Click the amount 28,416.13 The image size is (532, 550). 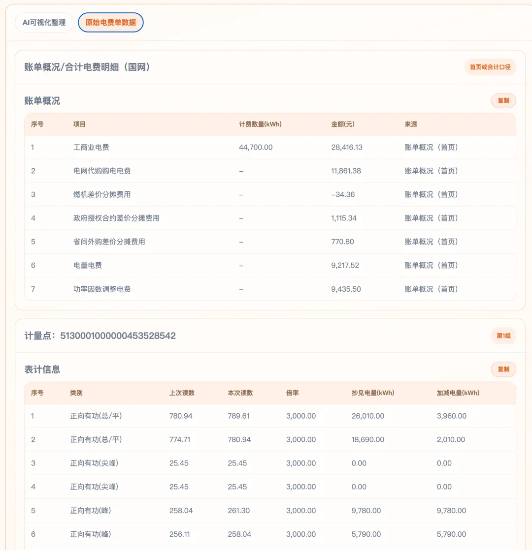click(347, 147)
